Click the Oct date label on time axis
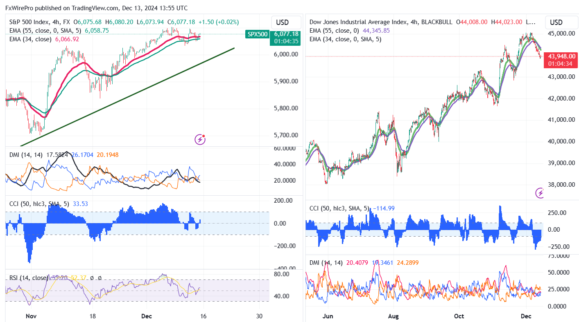The image size is (579, 322). tap(459, 316)
